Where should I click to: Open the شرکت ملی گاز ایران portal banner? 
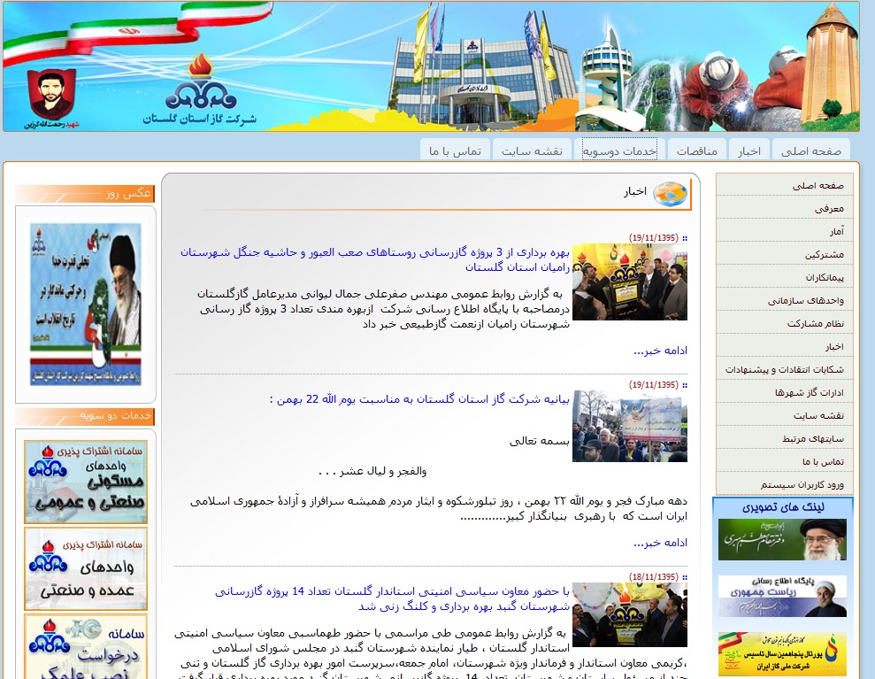pos(782,654)
